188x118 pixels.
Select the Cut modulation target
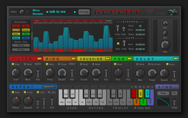click(16, 26)
